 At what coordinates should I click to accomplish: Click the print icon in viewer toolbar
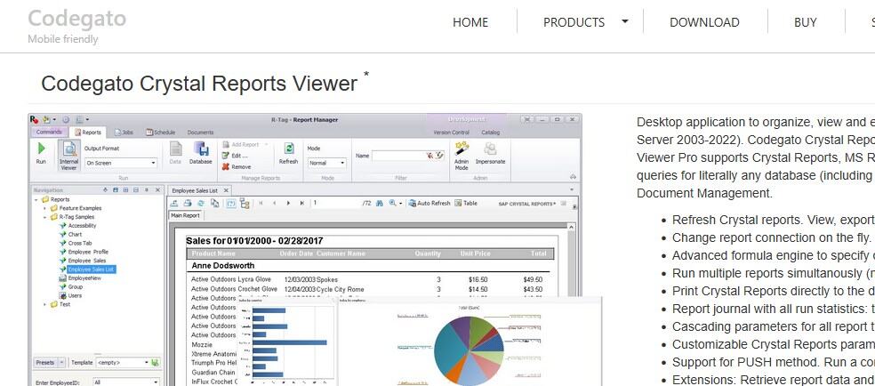click(189, 203)
